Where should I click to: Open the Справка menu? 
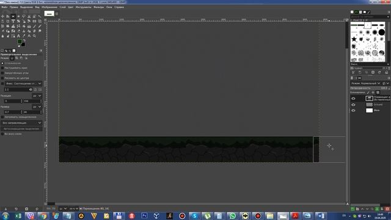tap(119, 7)
